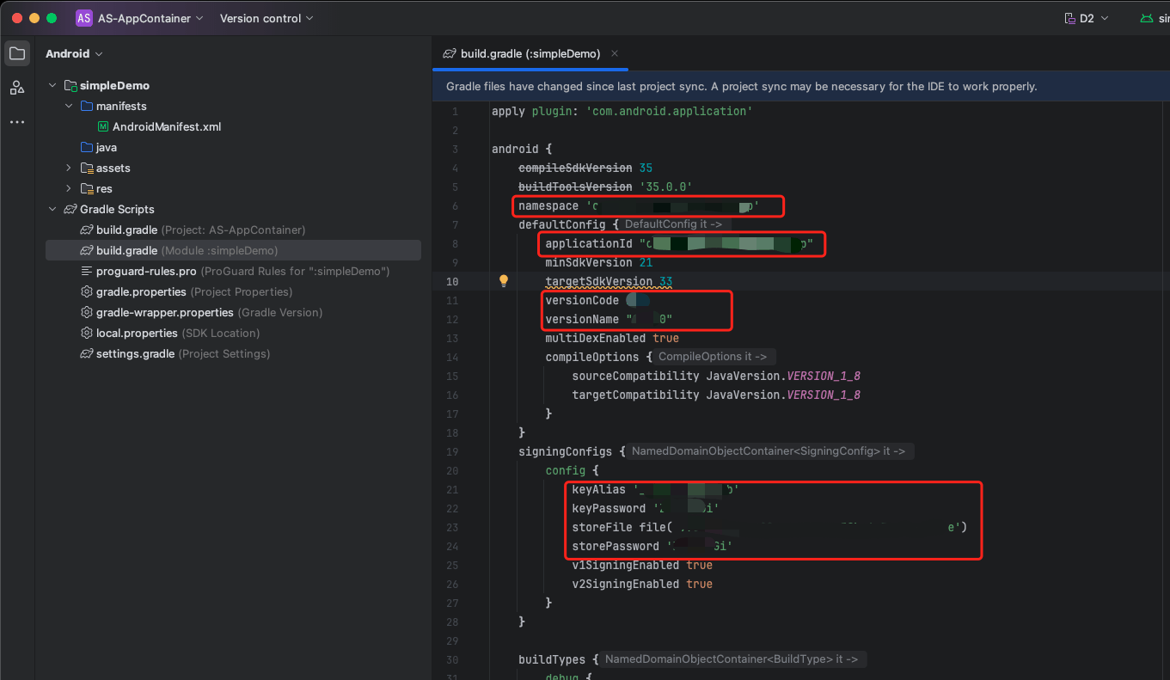Place cursor on compileSdkVersion 35
1170x680 pixels.
coord(585,168)
